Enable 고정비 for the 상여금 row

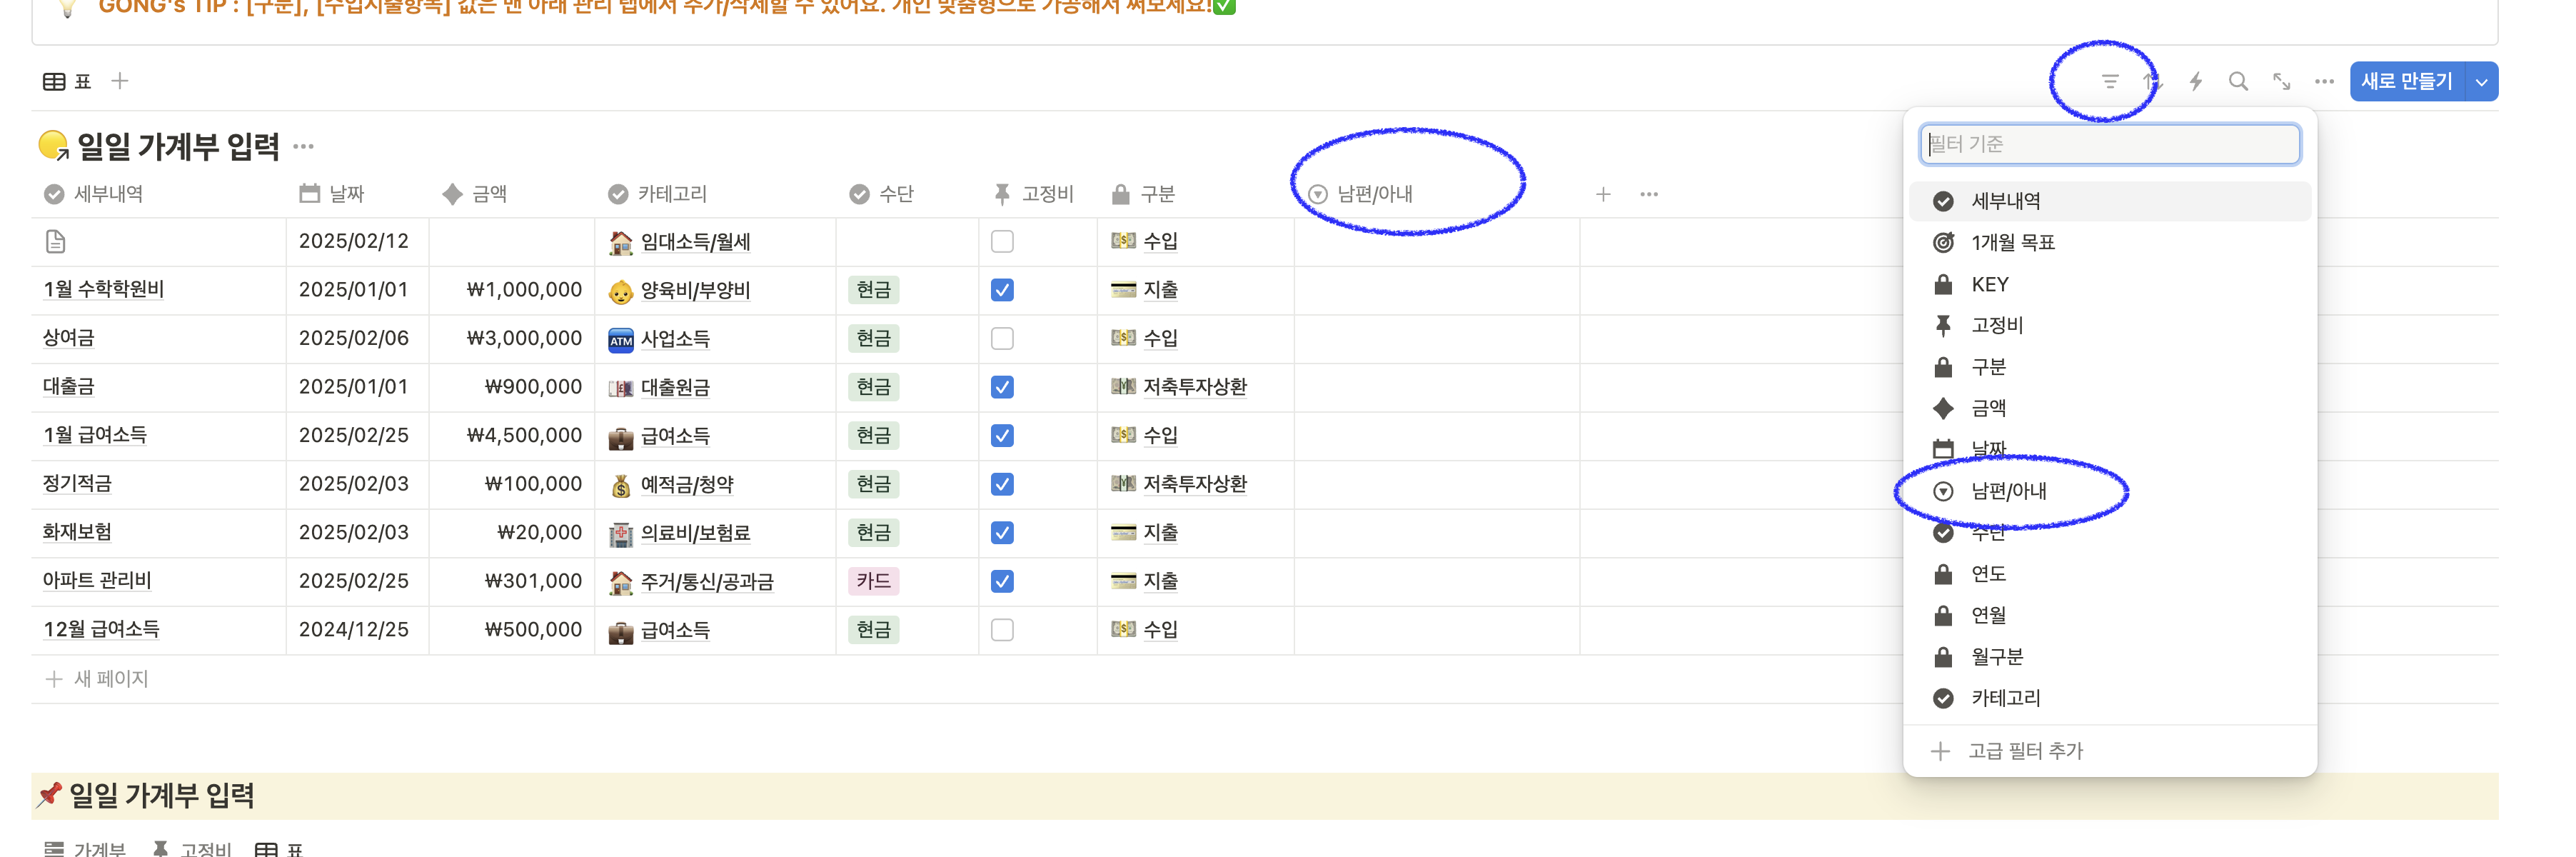[x=1002, y=338]
